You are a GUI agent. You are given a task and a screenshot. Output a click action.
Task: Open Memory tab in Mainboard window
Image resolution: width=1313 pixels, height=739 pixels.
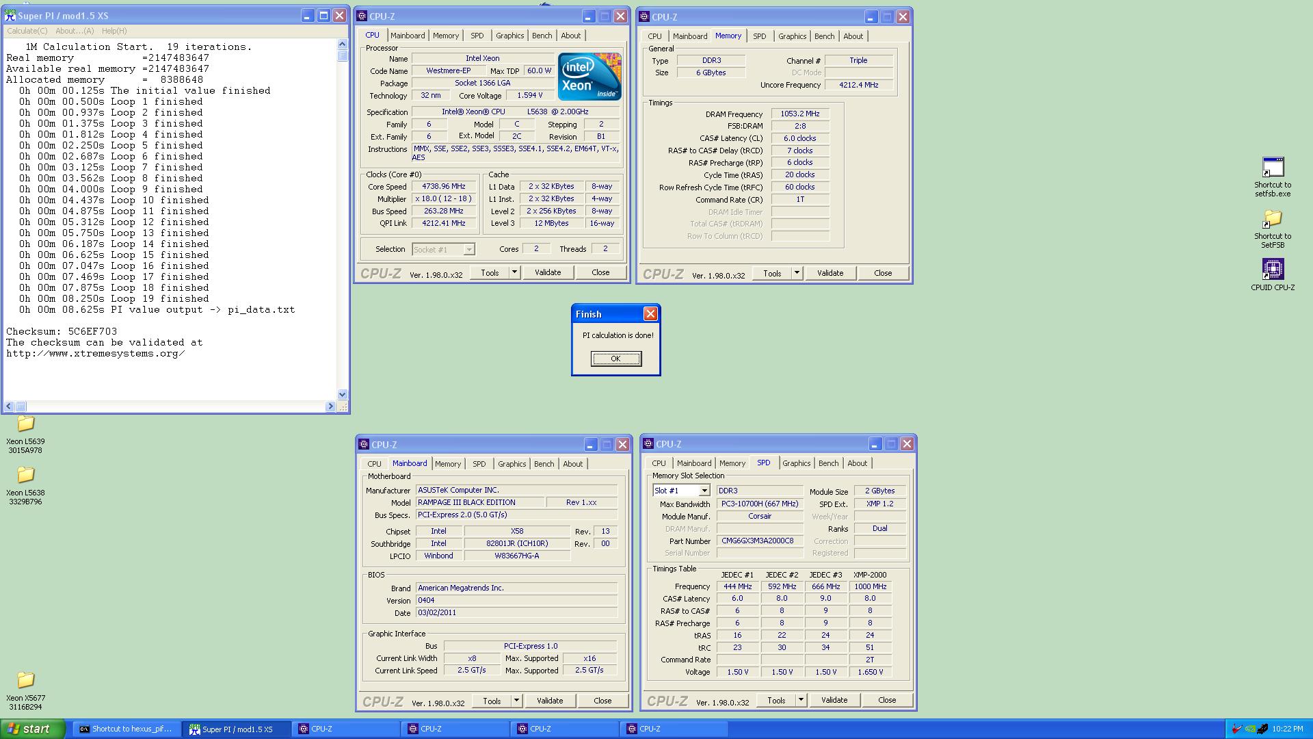[448, 464]
